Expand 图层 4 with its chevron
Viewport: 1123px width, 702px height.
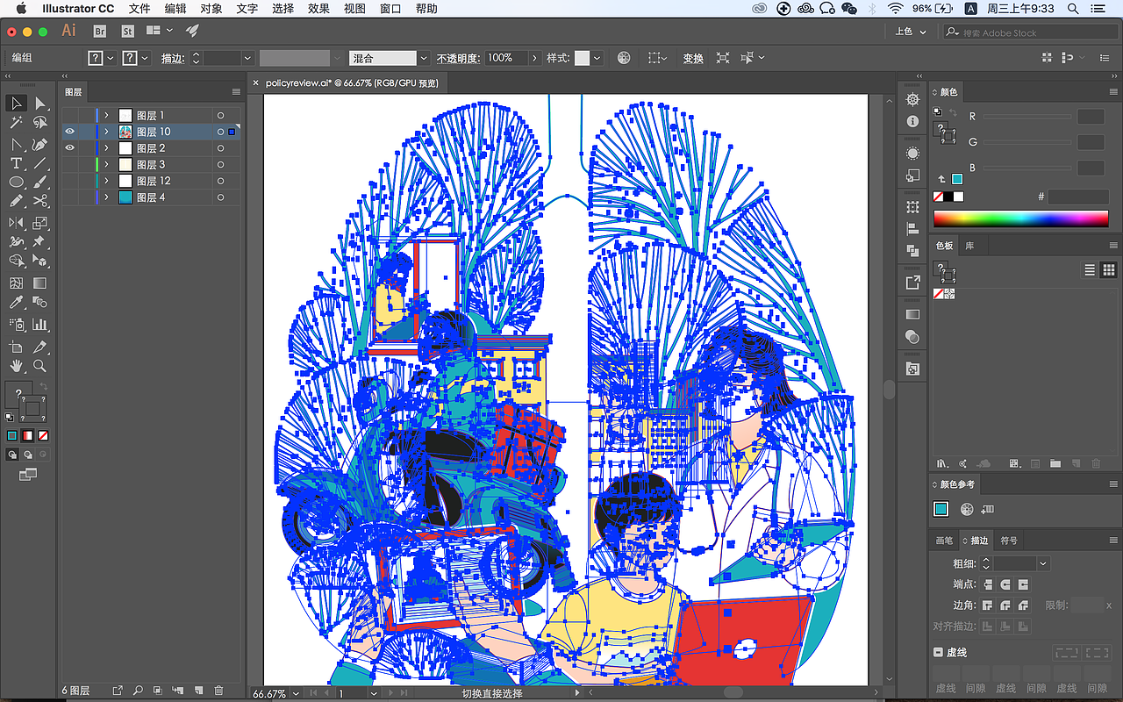106,197
